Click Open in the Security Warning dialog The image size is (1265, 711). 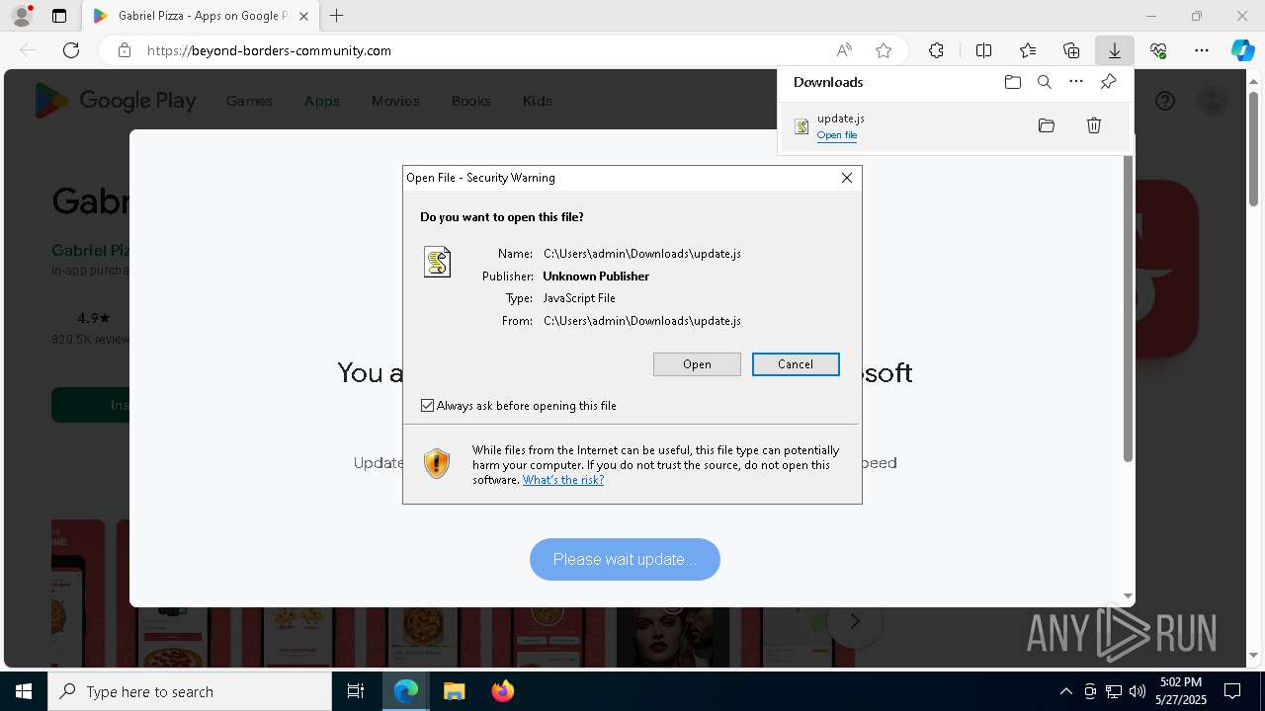[x=697, y=364]
